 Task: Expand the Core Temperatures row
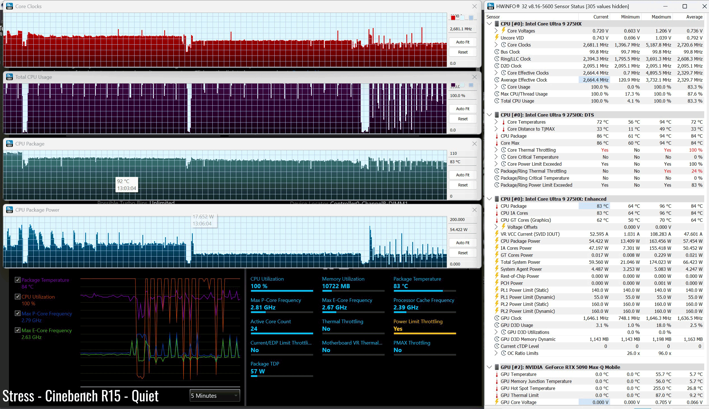pos(496,122)
